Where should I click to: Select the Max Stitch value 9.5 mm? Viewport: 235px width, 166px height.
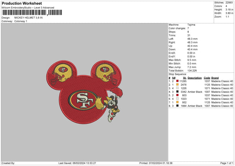192,60
